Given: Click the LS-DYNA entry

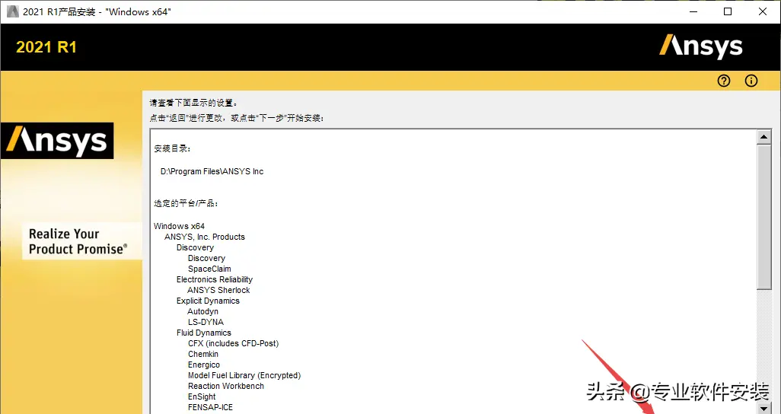Looking at the screenshot, I should click(206, 322).
